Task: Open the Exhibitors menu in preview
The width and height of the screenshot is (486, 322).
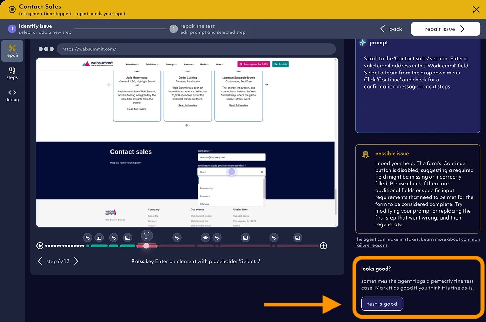Action: (152, 64)
